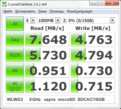
Task: Click the comment field with WLWG3 text
Action: 60,100
